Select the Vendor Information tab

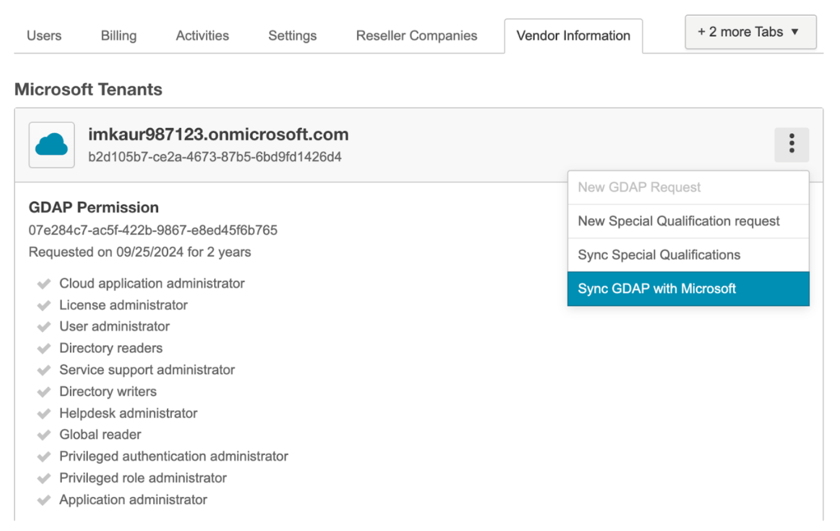[x=573, y=36]
